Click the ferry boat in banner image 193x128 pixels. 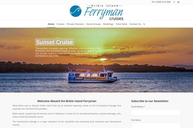point(93,75)
